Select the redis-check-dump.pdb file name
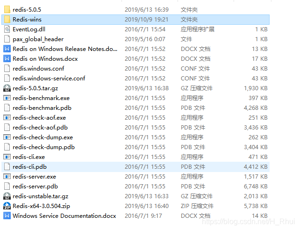This screenshot has width=299, height=230. coord(43,147)
